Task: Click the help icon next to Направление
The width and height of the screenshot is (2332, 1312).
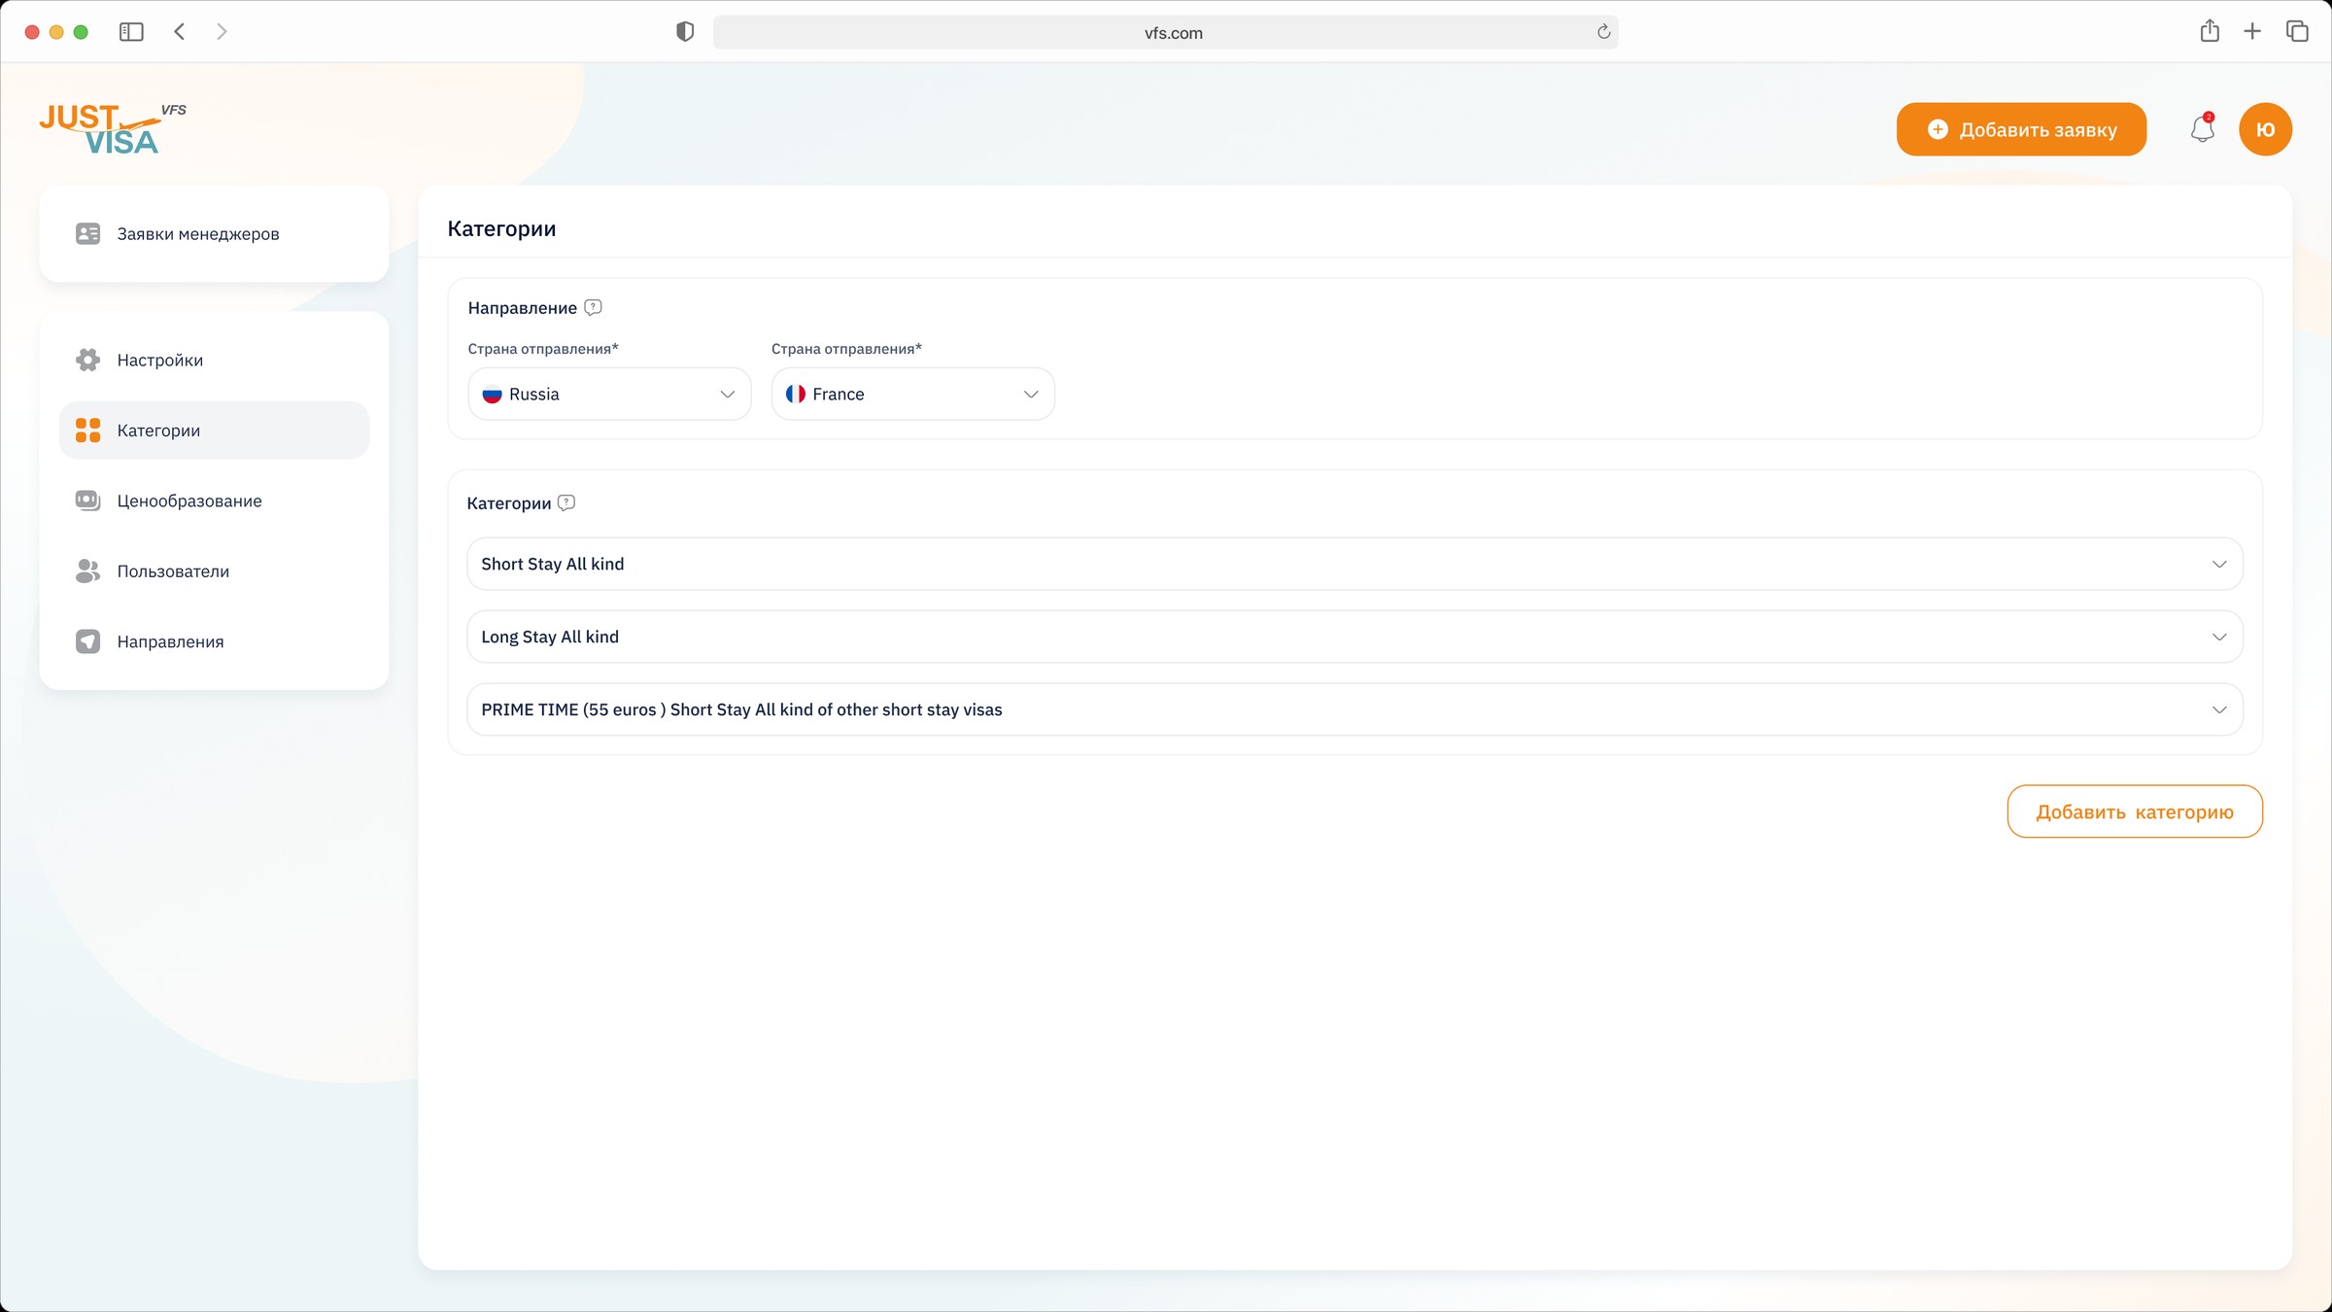Action: pyautogui.click(x=593, y=308)
